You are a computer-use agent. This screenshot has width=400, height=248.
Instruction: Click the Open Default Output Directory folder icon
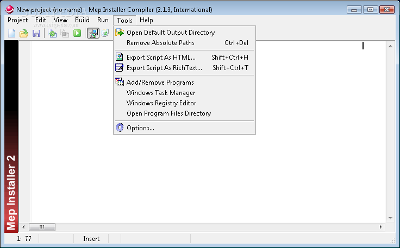click(120, 33)
